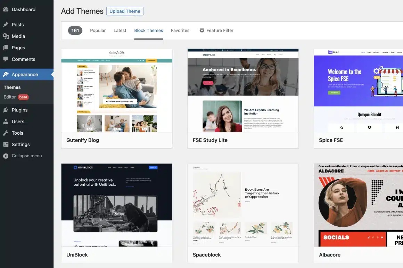This screenshot has height=268, width=403.
Task: Open the Feature Filter options
Action: [x=216, y=31]
